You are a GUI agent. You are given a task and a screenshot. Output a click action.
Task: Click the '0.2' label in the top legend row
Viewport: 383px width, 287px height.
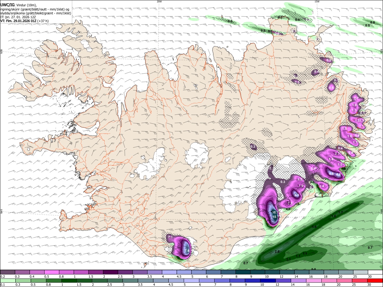(x=3, y=277)
